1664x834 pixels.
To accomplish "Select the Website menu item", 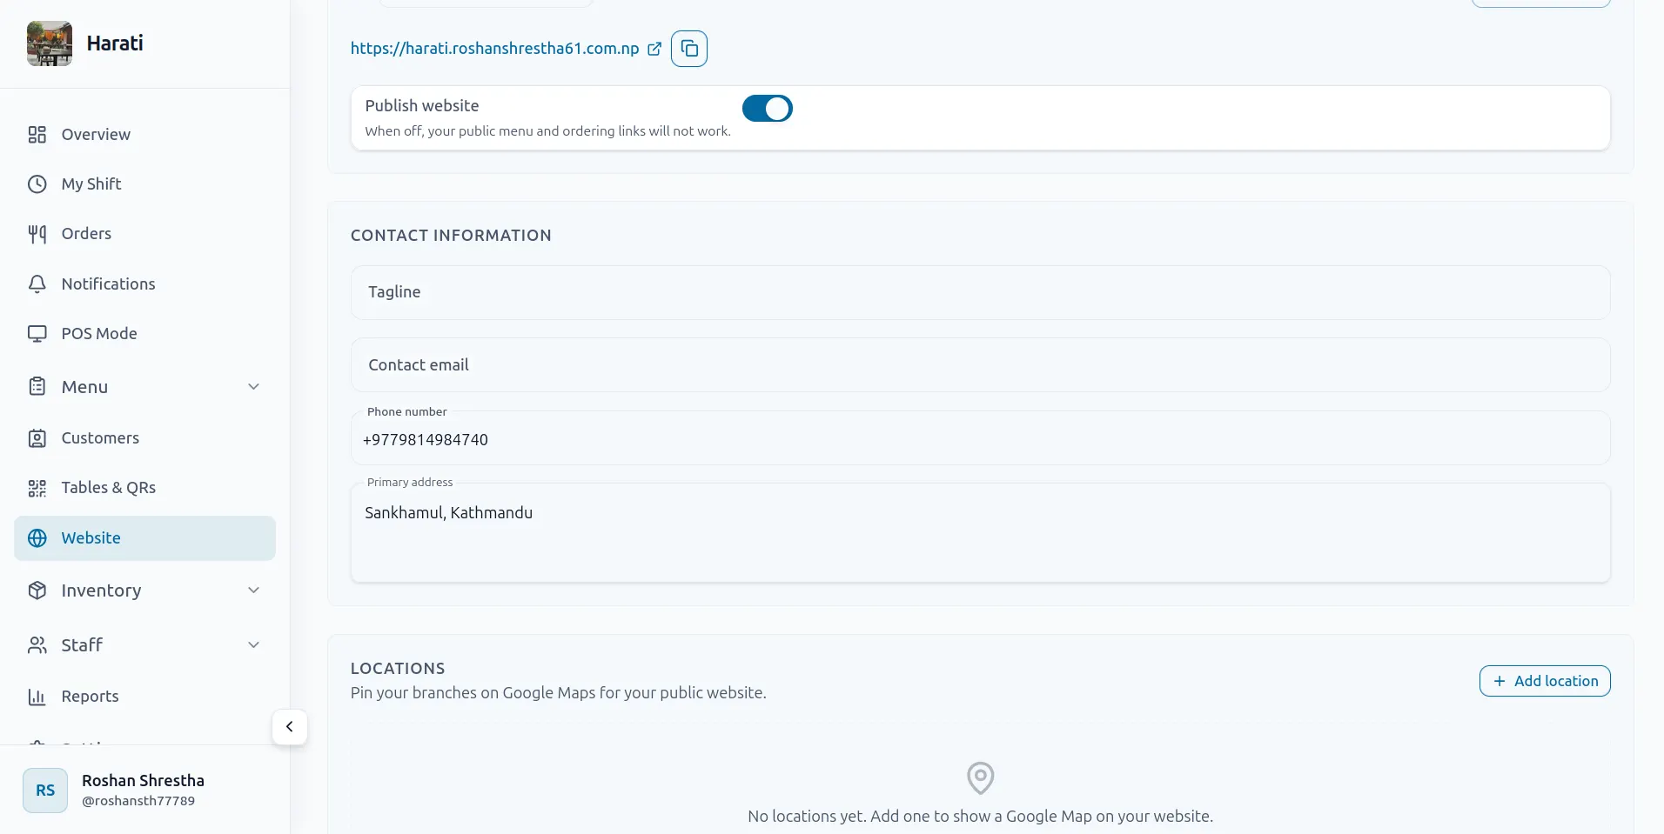I will 144,538.
